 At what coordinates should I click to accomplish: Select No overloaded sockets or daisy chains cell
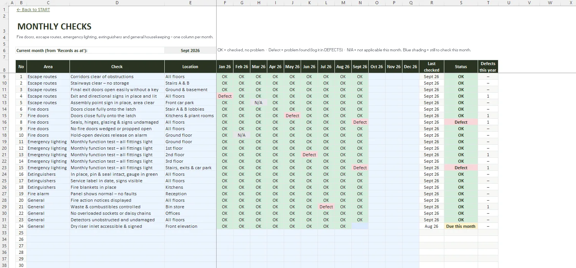point(117,213)
